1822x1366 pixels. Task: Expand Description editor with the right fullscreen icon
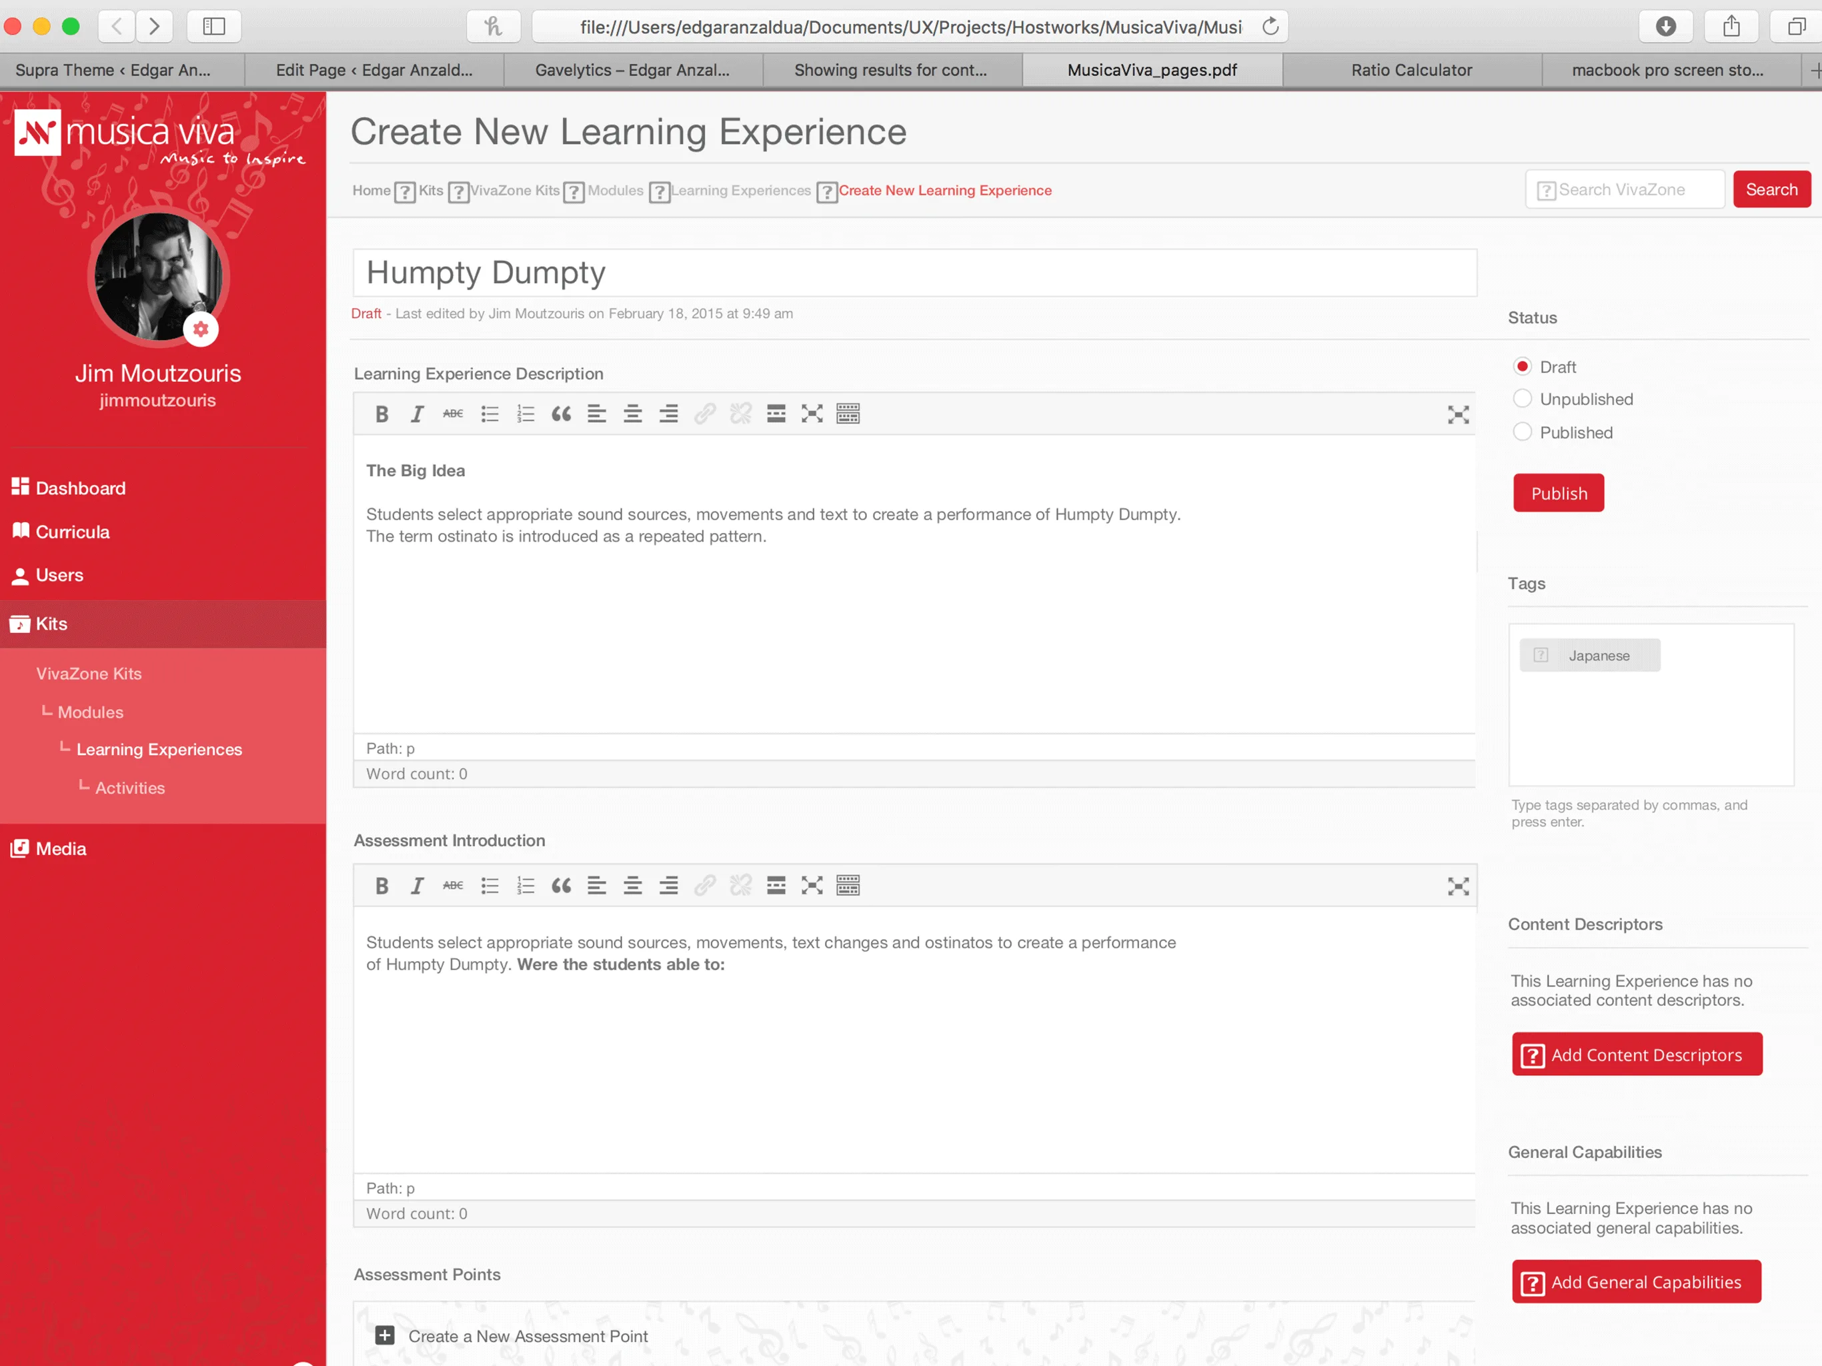(x=1457, y=414)
